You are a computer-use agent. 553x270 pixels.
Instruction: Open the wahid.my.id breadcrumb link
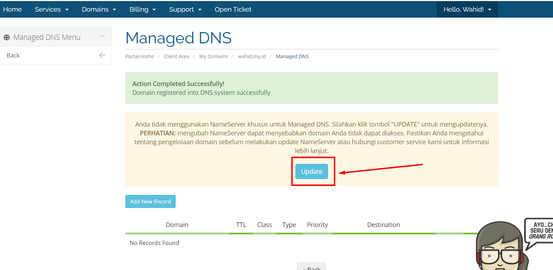click(252, 56)
